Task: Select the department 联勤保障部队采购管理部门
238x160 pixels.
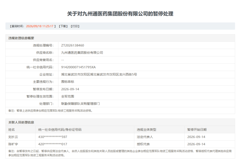Action: 81,104
